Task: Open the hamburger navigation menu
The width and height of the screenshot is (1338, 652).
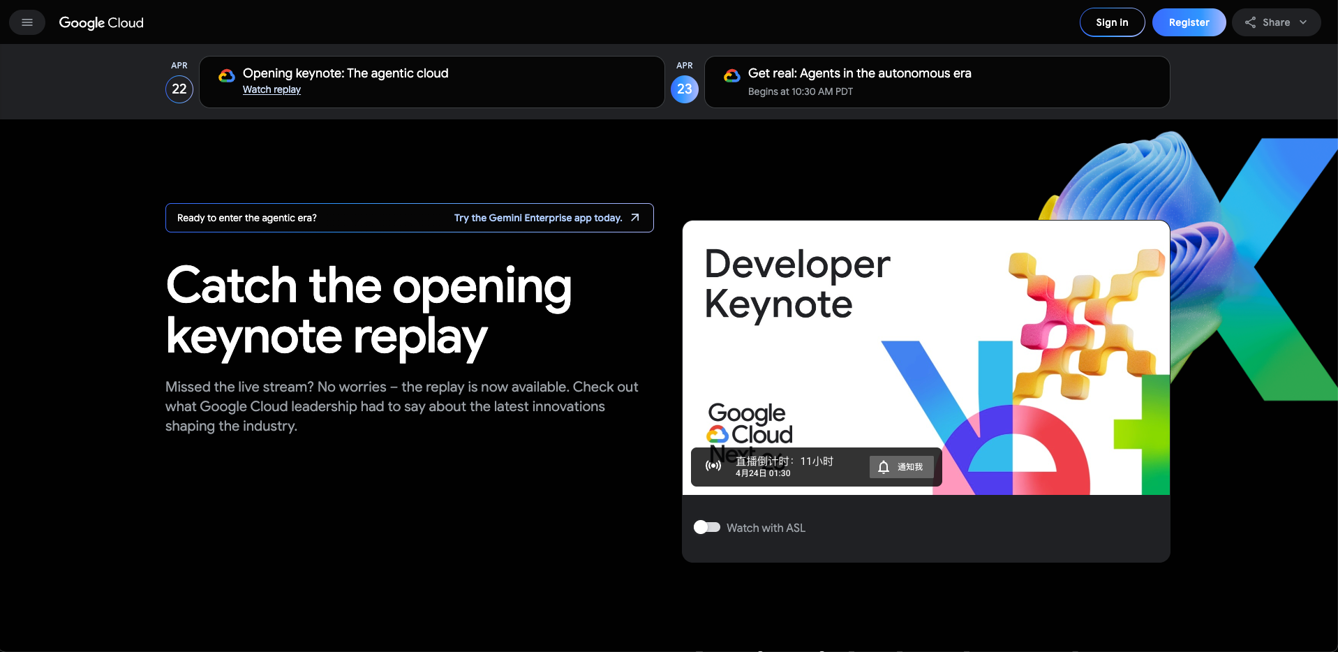Action: point(27,22)
